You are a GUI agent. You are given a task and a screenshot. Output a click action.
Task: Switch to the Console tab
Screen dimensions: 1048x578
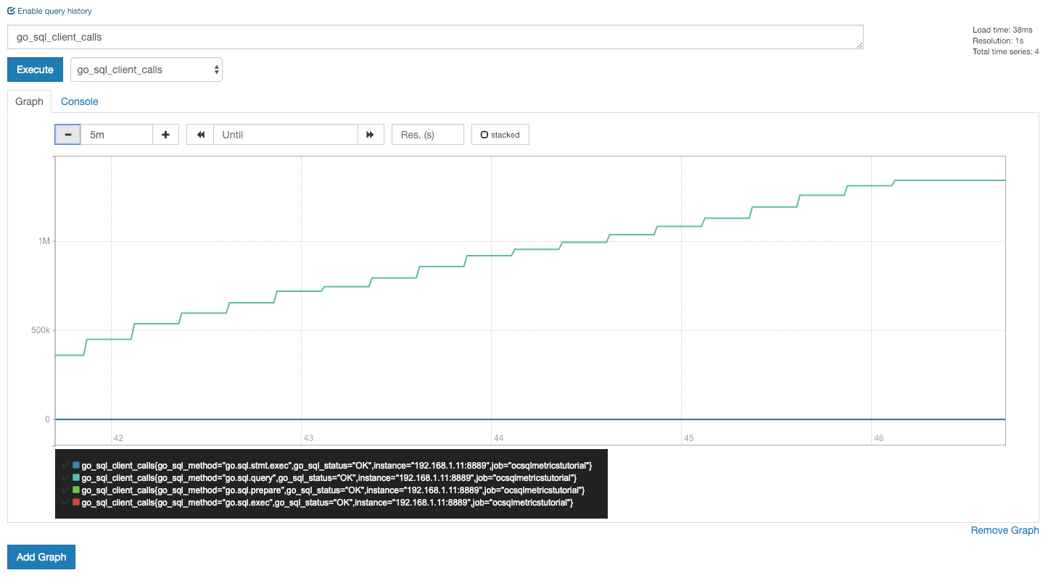pos(79,101)
